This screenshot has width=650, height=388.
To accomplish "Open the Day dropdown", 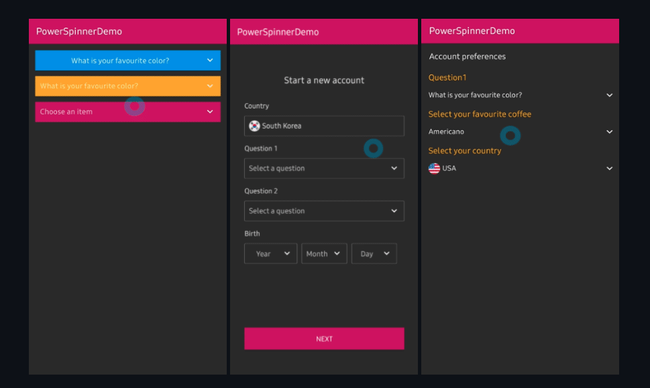I will [x=374, y=253].
